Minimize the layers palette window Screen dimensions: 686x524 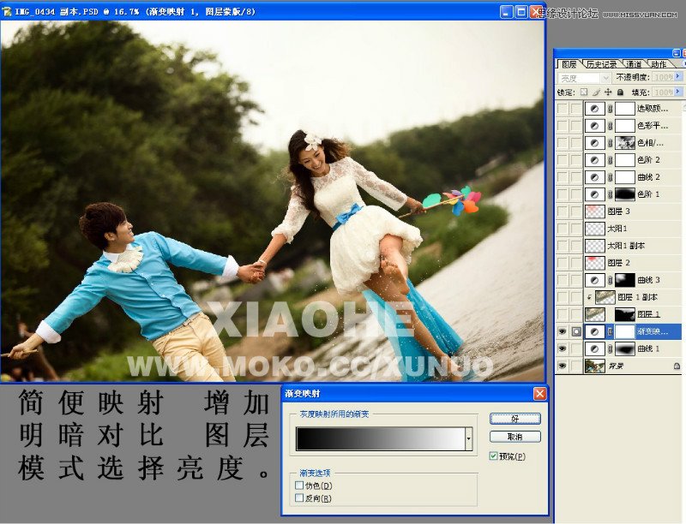[677, 53]
